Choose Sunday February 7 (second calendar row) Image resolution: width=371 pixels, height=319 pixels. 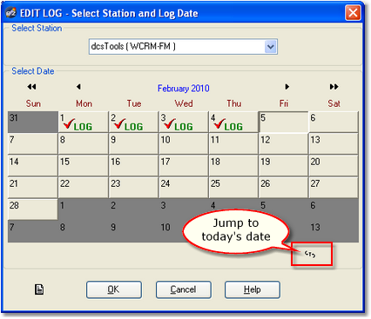tap(33, 143)
